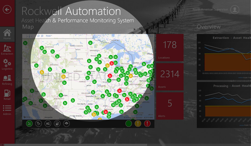Viewport: 251px width, 146px height.
Task: Toggle cloud filter icon below map
Action: click(66, 124)
